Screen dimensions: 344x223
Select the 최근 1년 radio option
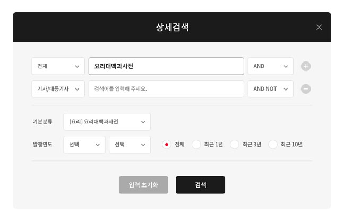[x=196, y=145]
